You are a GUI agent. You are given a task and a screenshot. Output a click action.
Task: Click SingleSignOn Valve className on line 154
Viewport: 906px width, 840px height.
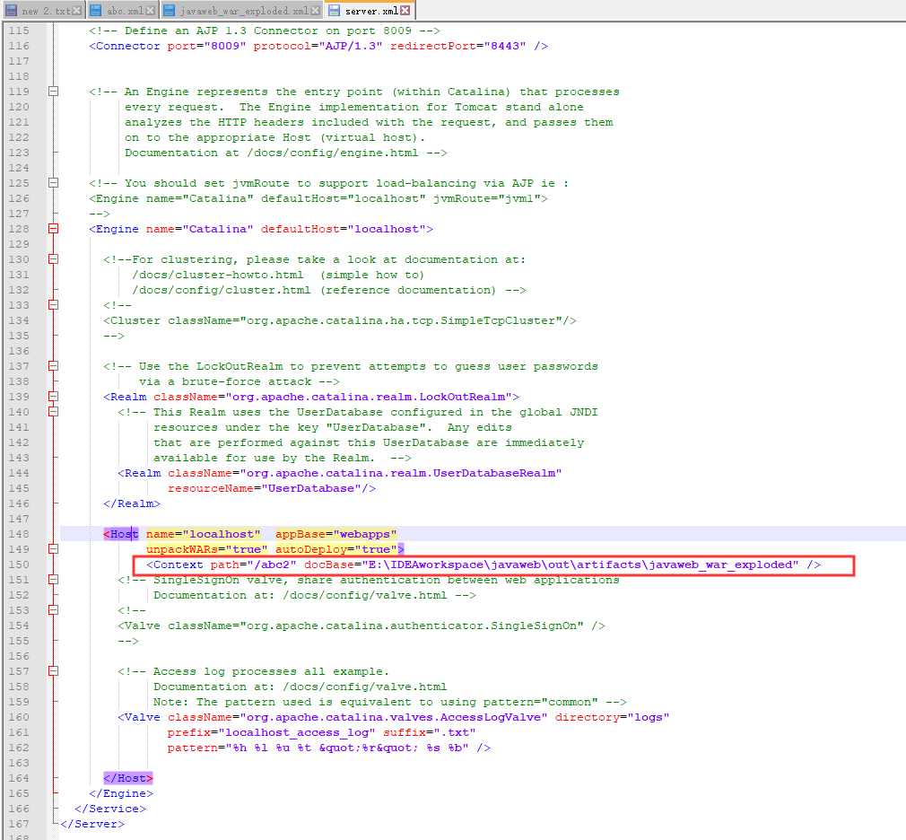pos(376,626)
